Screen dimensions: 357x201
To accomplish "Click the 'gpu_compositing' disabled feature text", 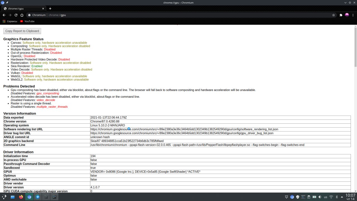I will pos(48,93).
